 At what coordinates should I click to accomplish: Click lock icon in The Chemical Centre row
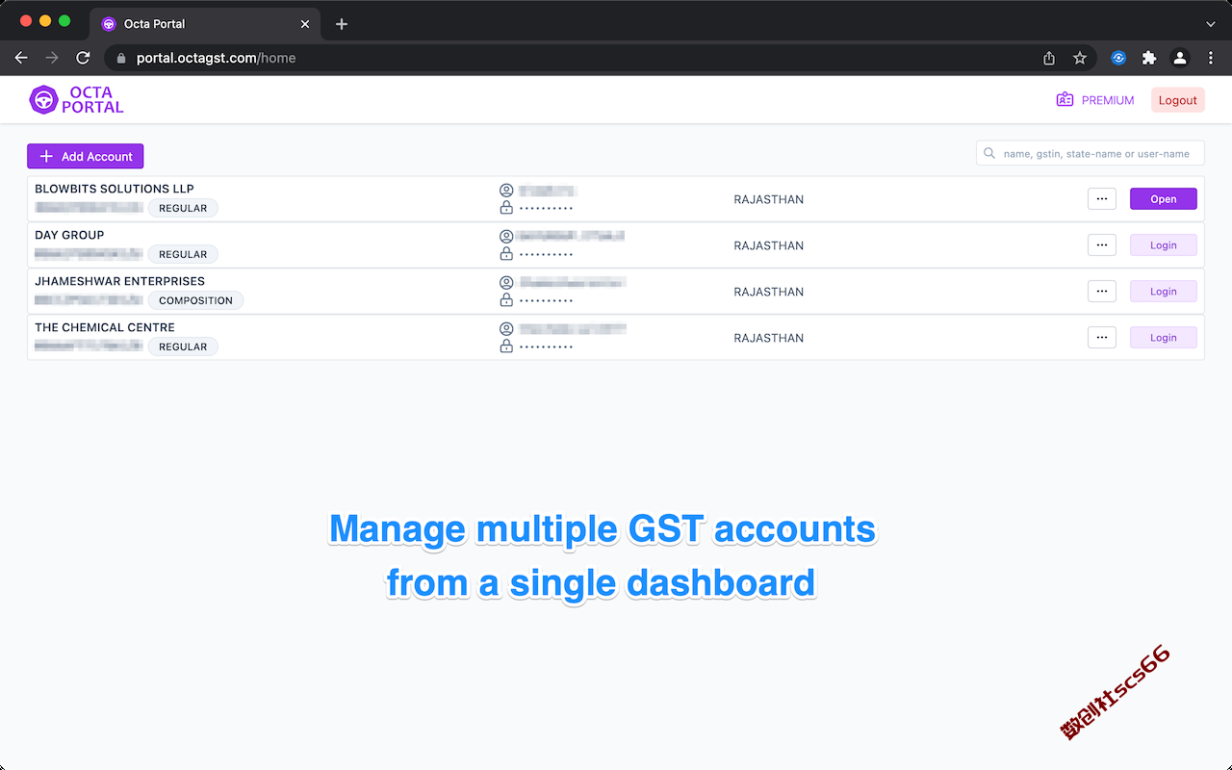pos(506,346)
